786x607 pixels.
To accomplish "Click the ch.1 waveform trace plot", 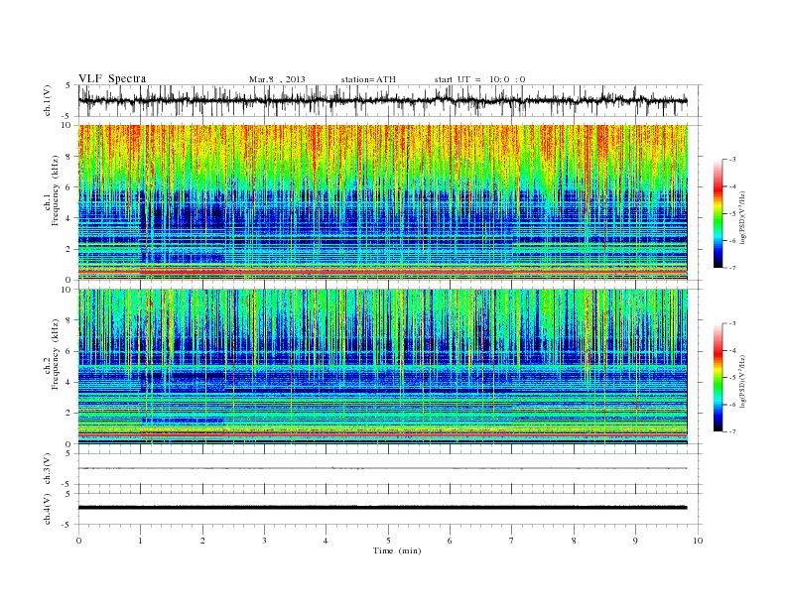I will tap(382, 100).
